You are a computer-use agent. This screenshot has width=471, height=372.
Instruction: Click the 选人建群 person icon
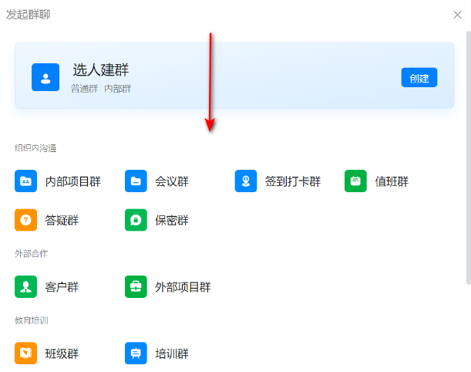click(x=45, y=77)
